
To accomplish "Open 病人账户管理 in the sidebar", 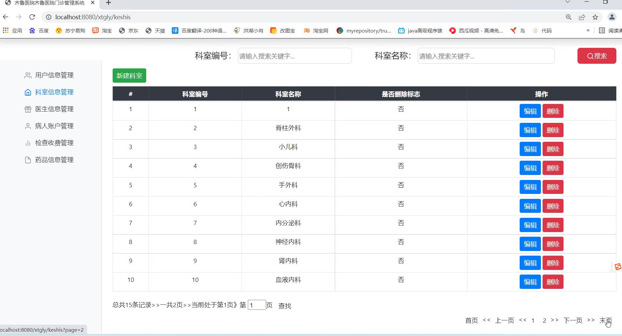I will [49, 126].
